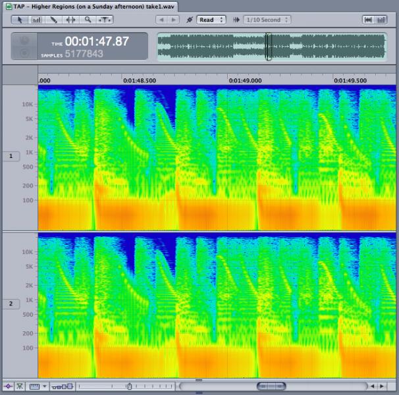
Task: Select the Sample Edit pencil tool
Action: click(x=53, y=20)
